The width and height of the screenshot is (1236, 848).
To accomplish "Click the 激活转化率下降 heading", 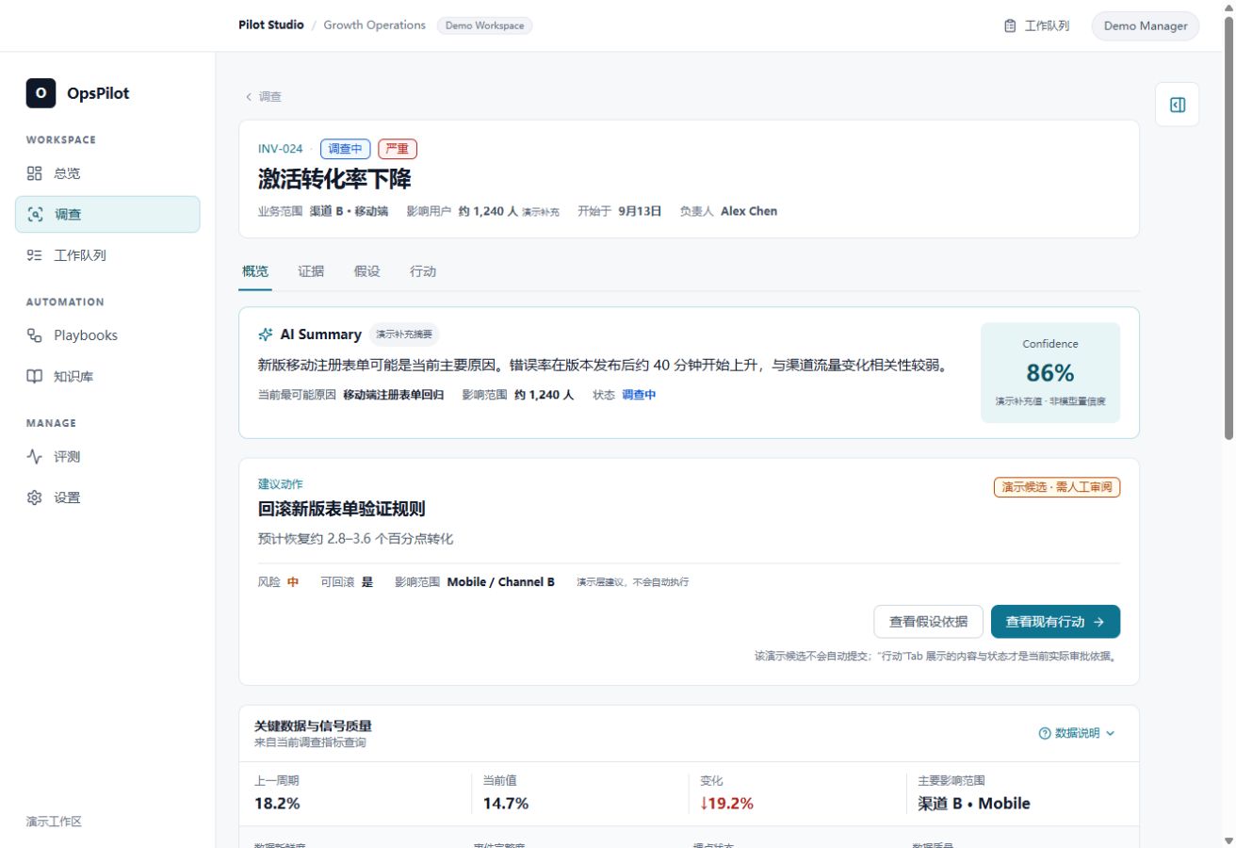I will click(334, 179).
